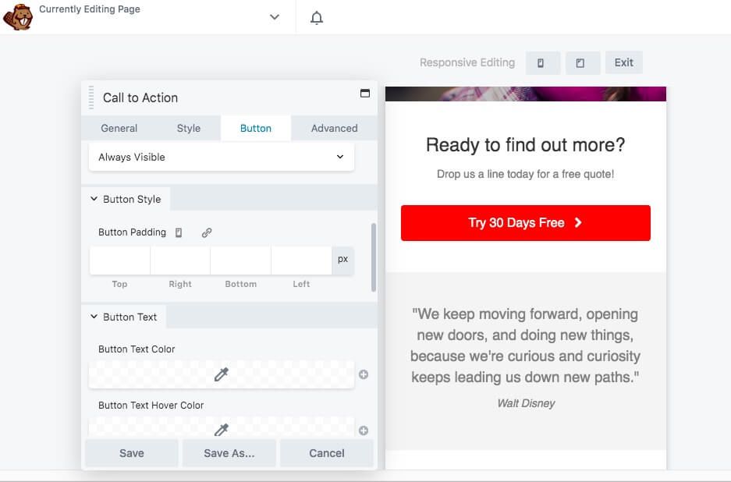Enter a value in the Top padding field
Image resolution: width=731 pixels, height=482 pixels.
click(x=119, y=259)
